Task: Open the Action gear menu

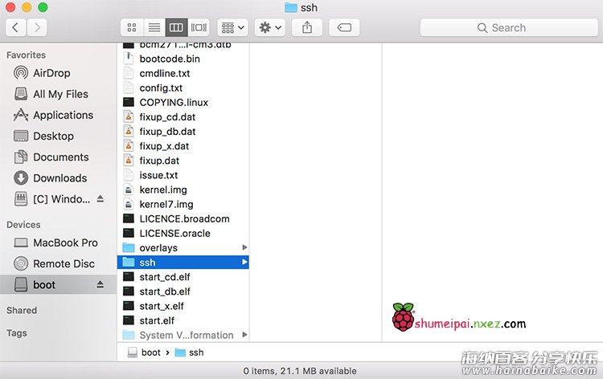Action: pos(269,27)
